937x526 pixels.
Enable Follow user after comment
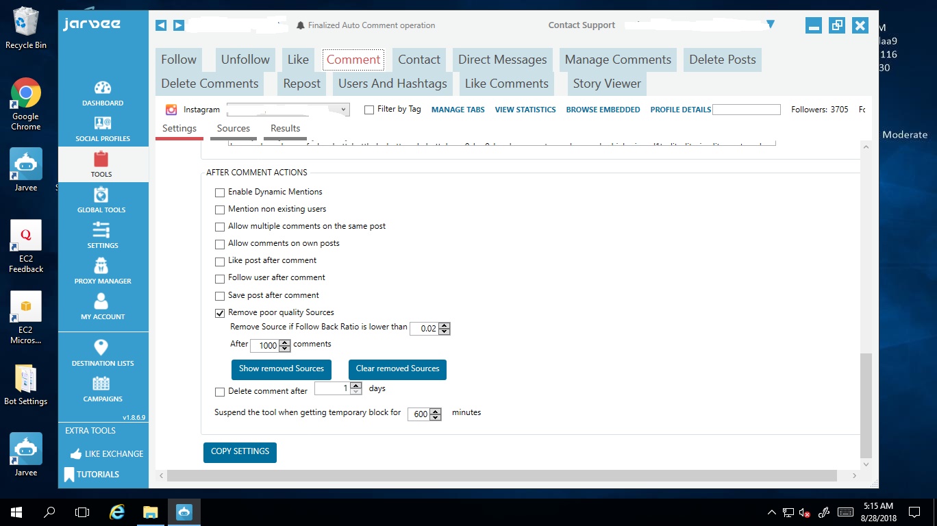pos(220,278)
